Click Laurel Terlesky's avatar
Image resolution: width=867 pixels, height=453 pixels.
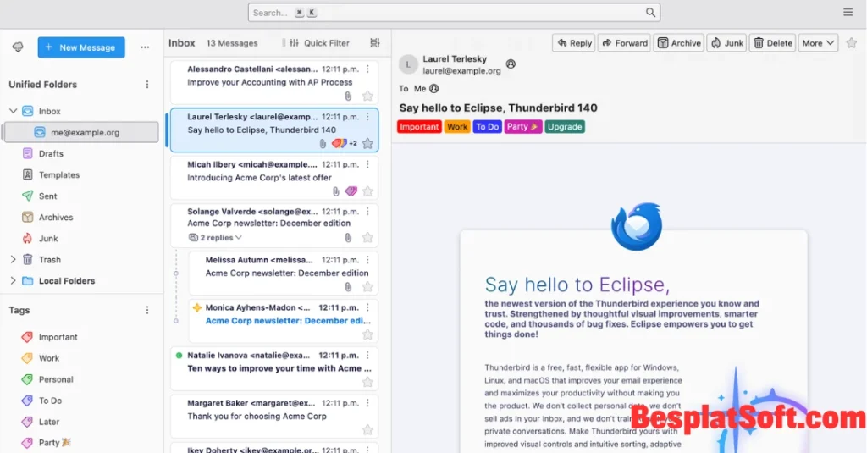[x=408, y=64]
